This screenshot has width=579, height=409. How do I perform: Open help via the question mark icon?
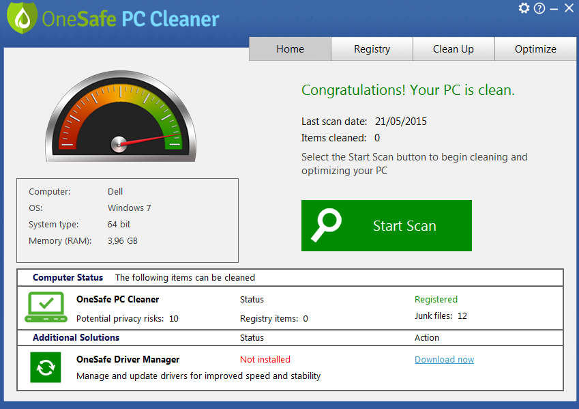(539, 8)
